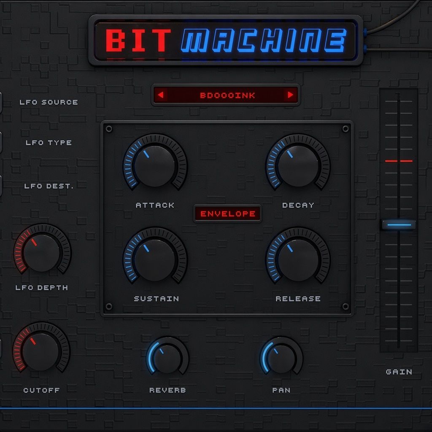432x432 pixels.
Task: Click the Sustain knob
Action: [x=154, y=260]
